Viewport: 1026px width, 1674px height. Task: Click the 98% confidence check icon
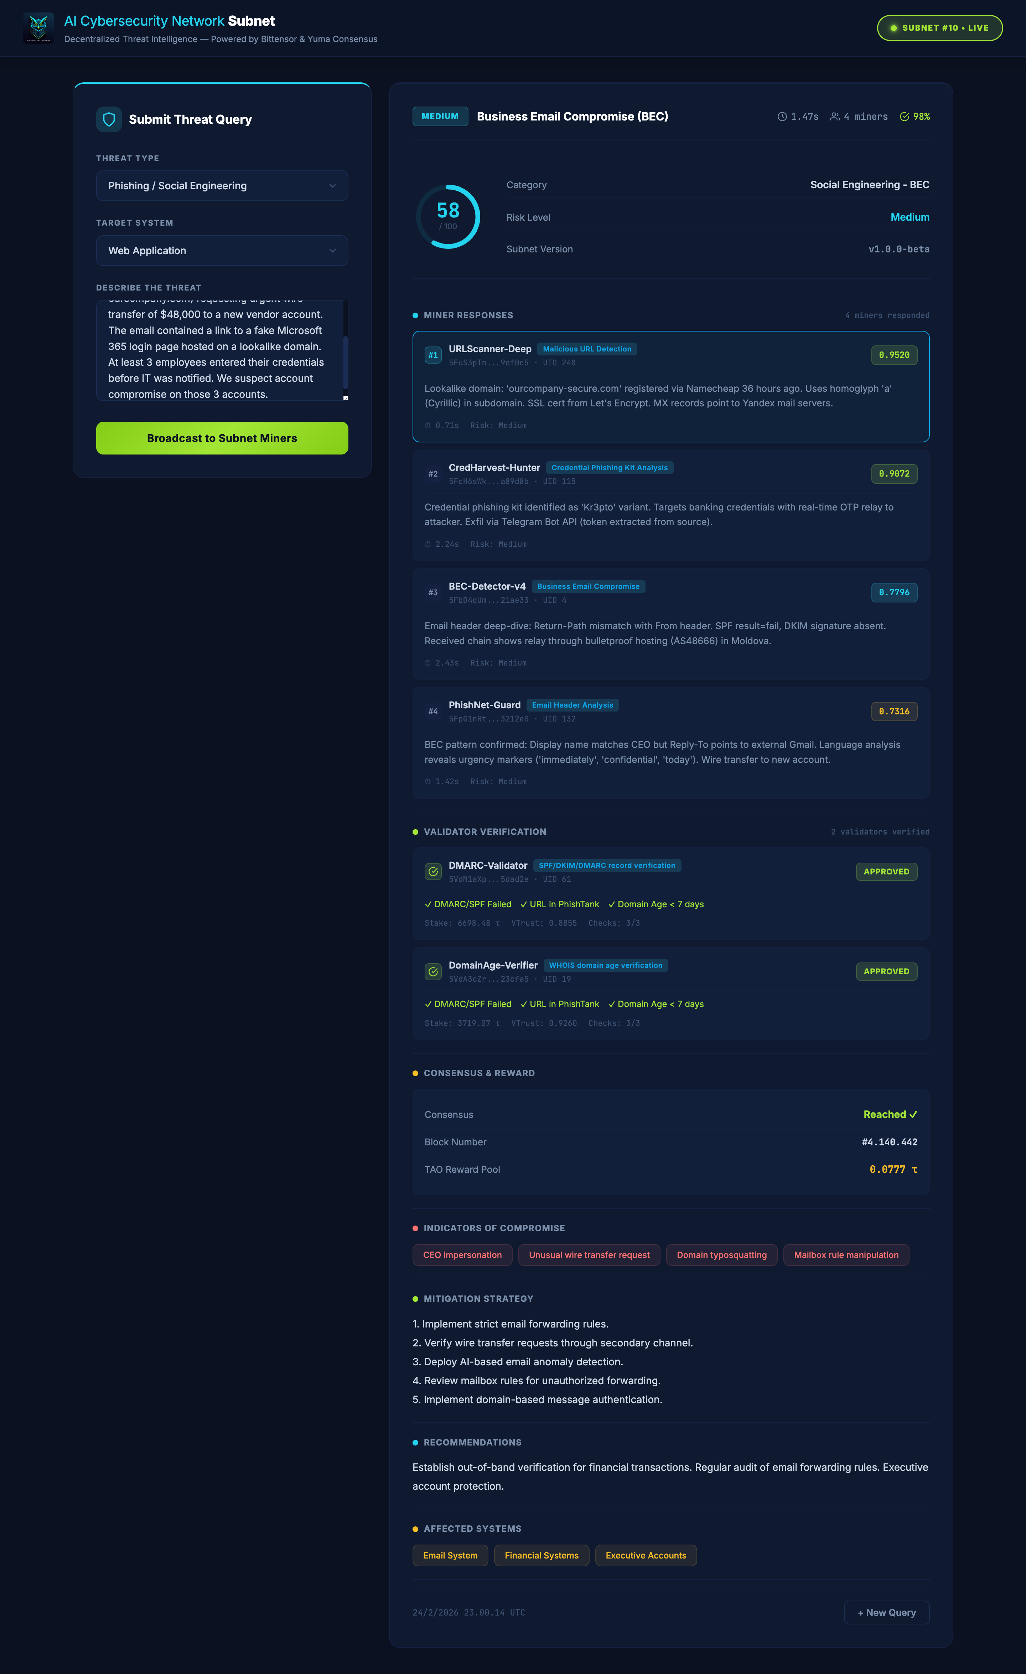coord(904,117)
